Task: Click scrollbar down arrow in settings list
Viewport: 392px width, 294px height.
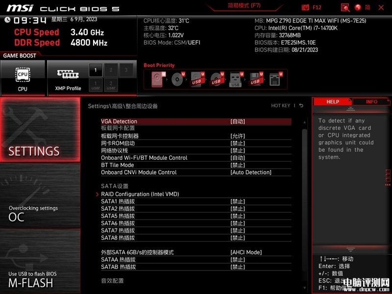Action: click(x=304, y=288)
